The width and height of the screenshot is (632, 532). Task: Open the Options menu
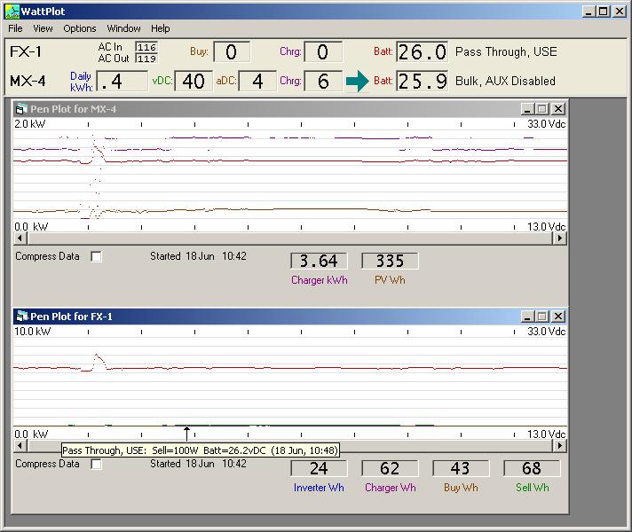[x=80, y=28]
